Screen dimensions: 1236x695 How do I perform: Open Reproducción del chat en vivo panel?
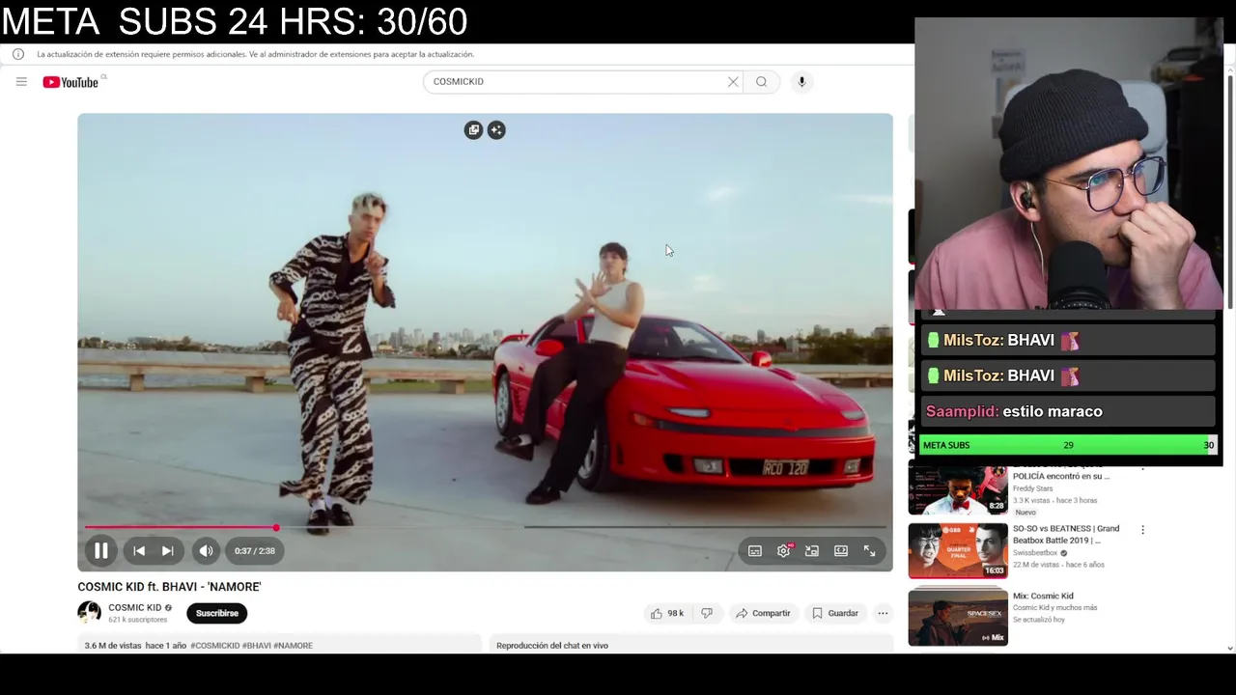[x=691, y=645]
